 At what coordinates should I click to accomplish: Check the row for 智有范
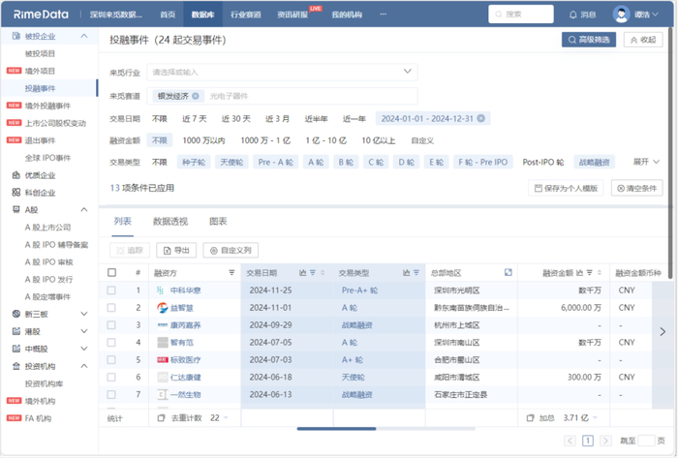111,342
